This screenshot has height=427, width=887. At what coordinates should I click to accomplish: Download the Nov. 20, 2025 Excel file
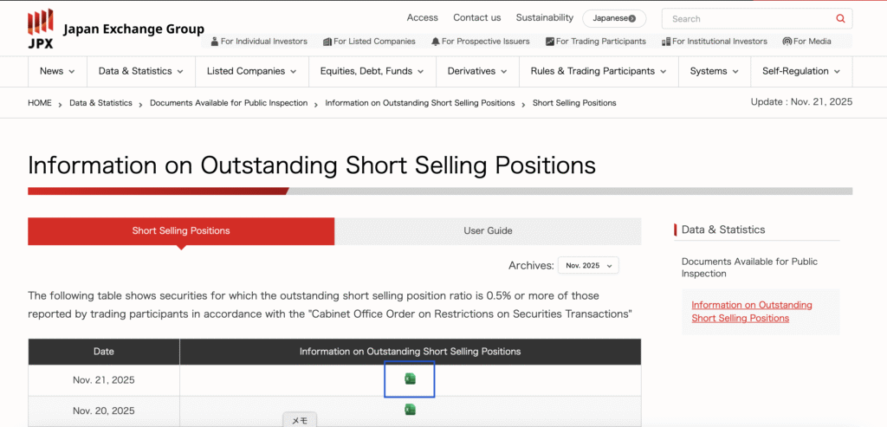pos(410,410)
